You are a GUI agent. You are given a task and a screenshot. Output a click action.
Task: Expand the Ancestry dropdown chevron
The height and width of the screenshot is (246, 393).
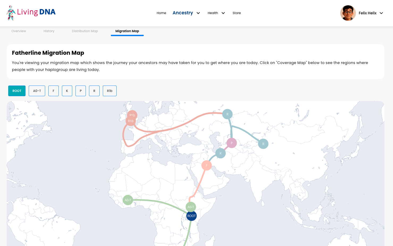[198, 13]
